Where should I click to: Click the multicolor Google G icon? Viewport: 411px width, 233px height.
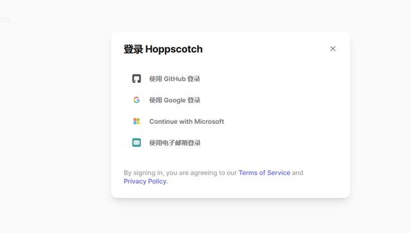[x=136, y=100]
